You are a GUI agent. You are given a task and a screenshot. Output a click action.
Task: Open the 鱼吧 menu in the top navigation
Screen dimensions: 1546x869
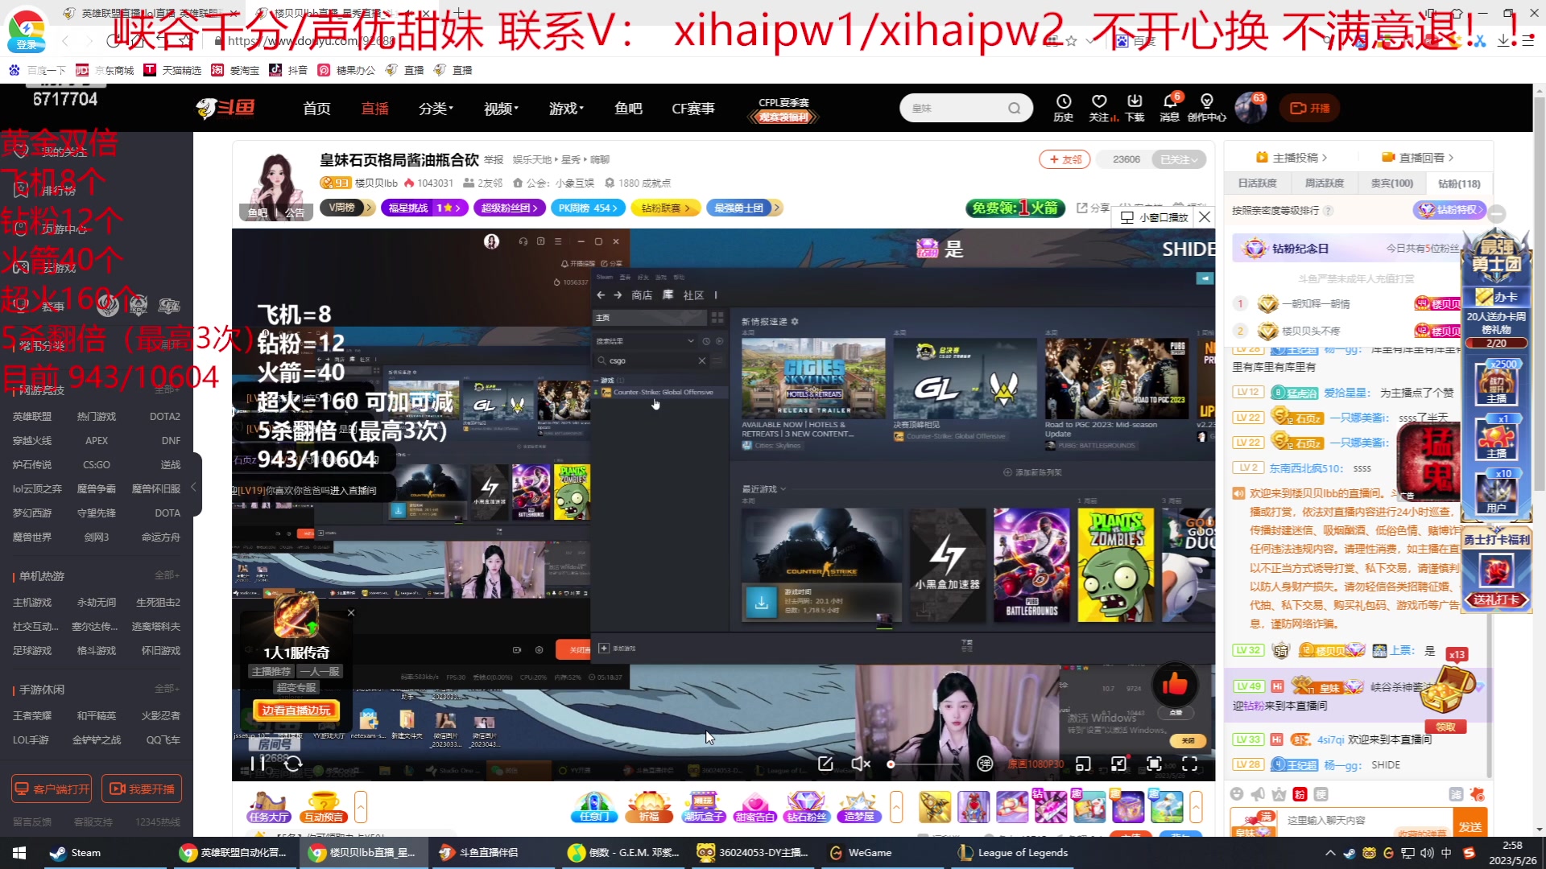point(628,108)
